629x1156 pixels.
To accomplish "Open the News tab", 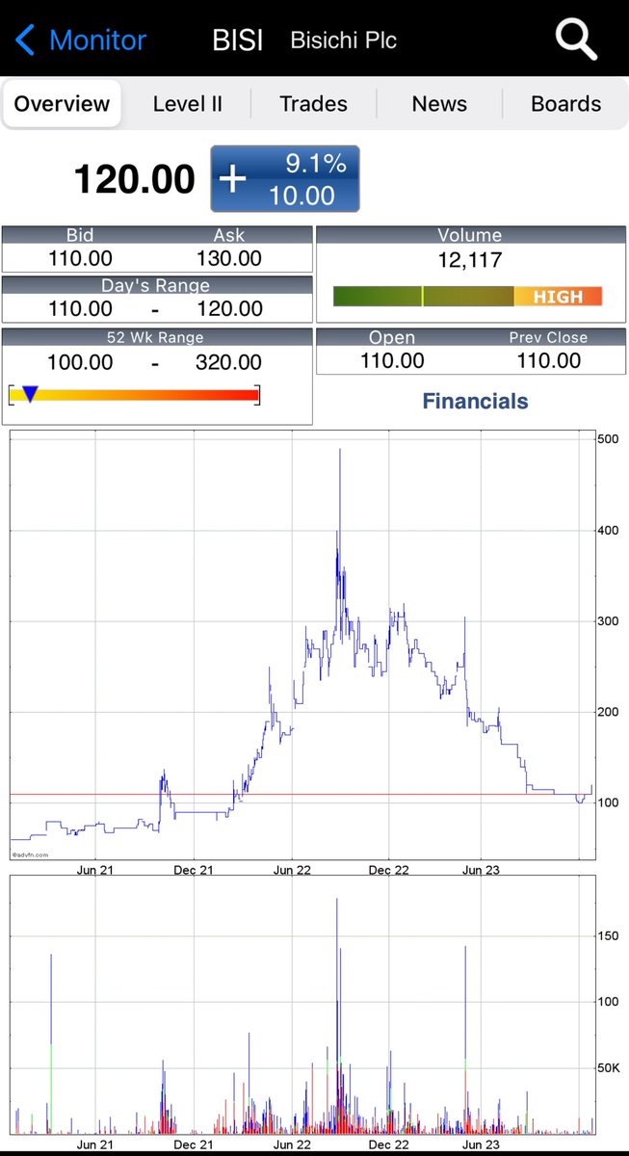I will 439,104.
